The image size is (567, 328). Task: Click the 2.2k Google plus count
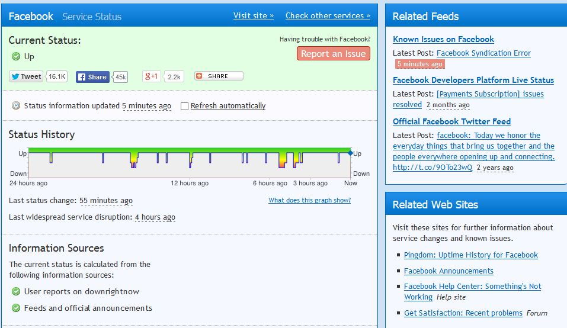(x=174, y=76)
